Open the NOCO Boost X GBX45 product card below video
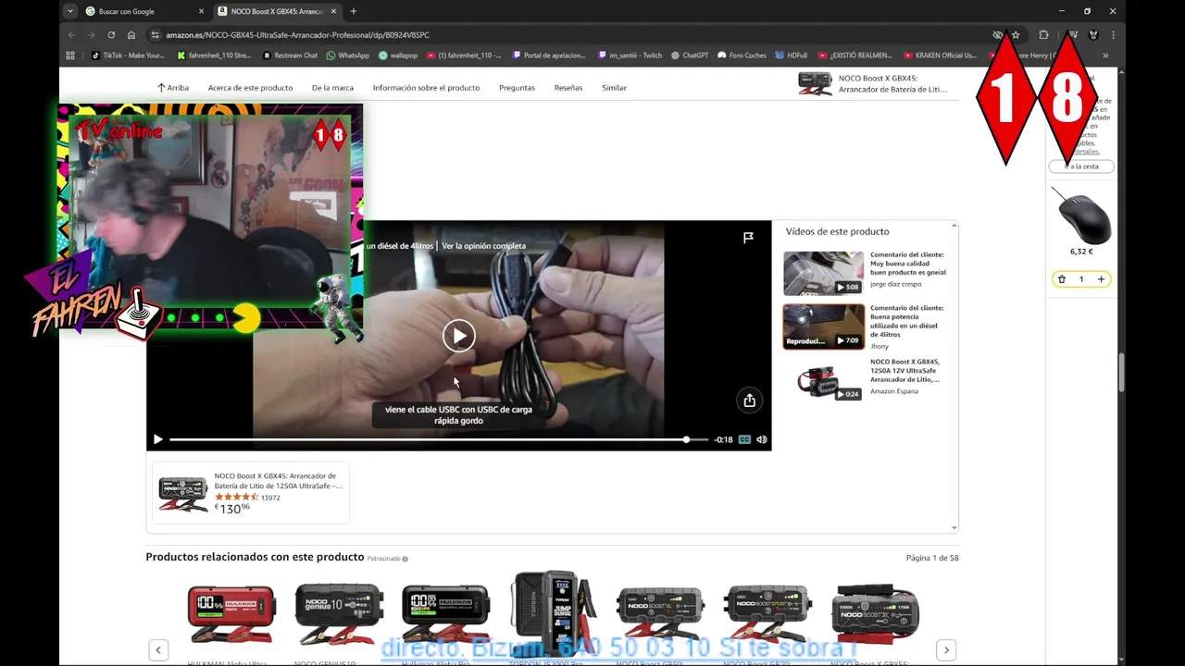The image size is (1185, 666). coord(251,493)
